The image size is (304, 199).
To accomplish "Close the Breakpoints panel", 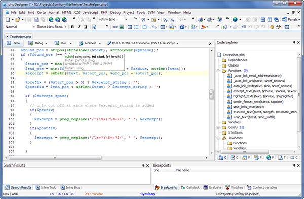I will (298, 165).
